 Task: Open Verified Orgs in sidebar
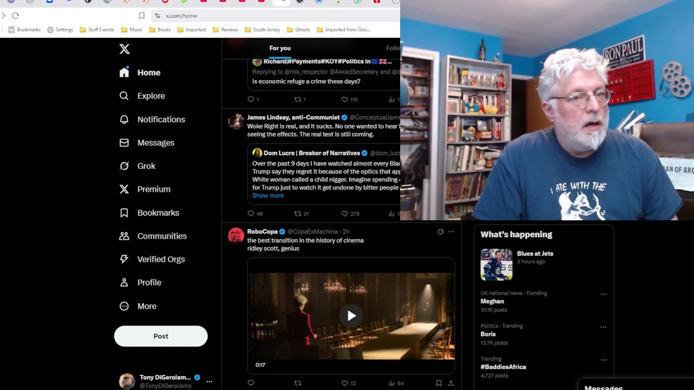152,259
